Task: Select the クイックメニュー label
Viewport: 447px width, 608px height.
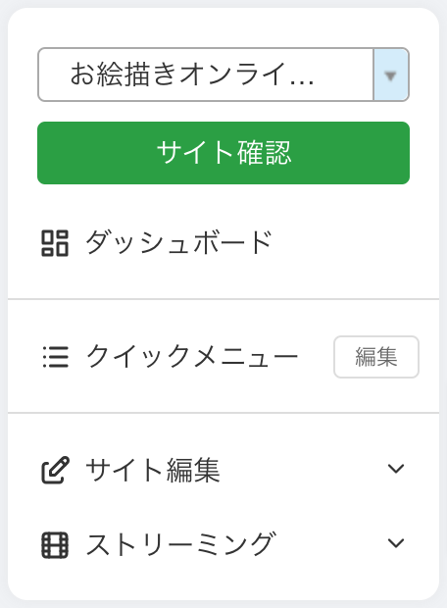Action: tap(191, 356)
